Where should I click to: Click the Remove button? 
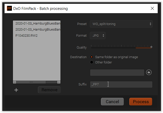tap(49, 90)
